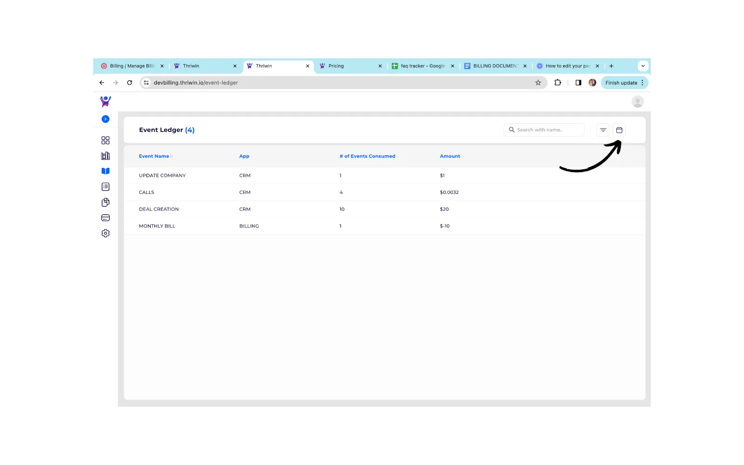Open the buildings icon in sidebar
This screenshot has width=744, height=465.
pos(106,156)
